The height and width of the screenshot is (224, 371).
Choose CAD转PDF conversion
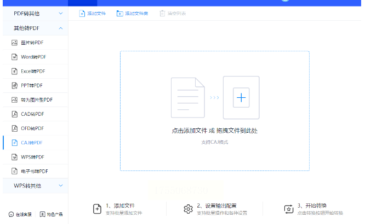35,114
